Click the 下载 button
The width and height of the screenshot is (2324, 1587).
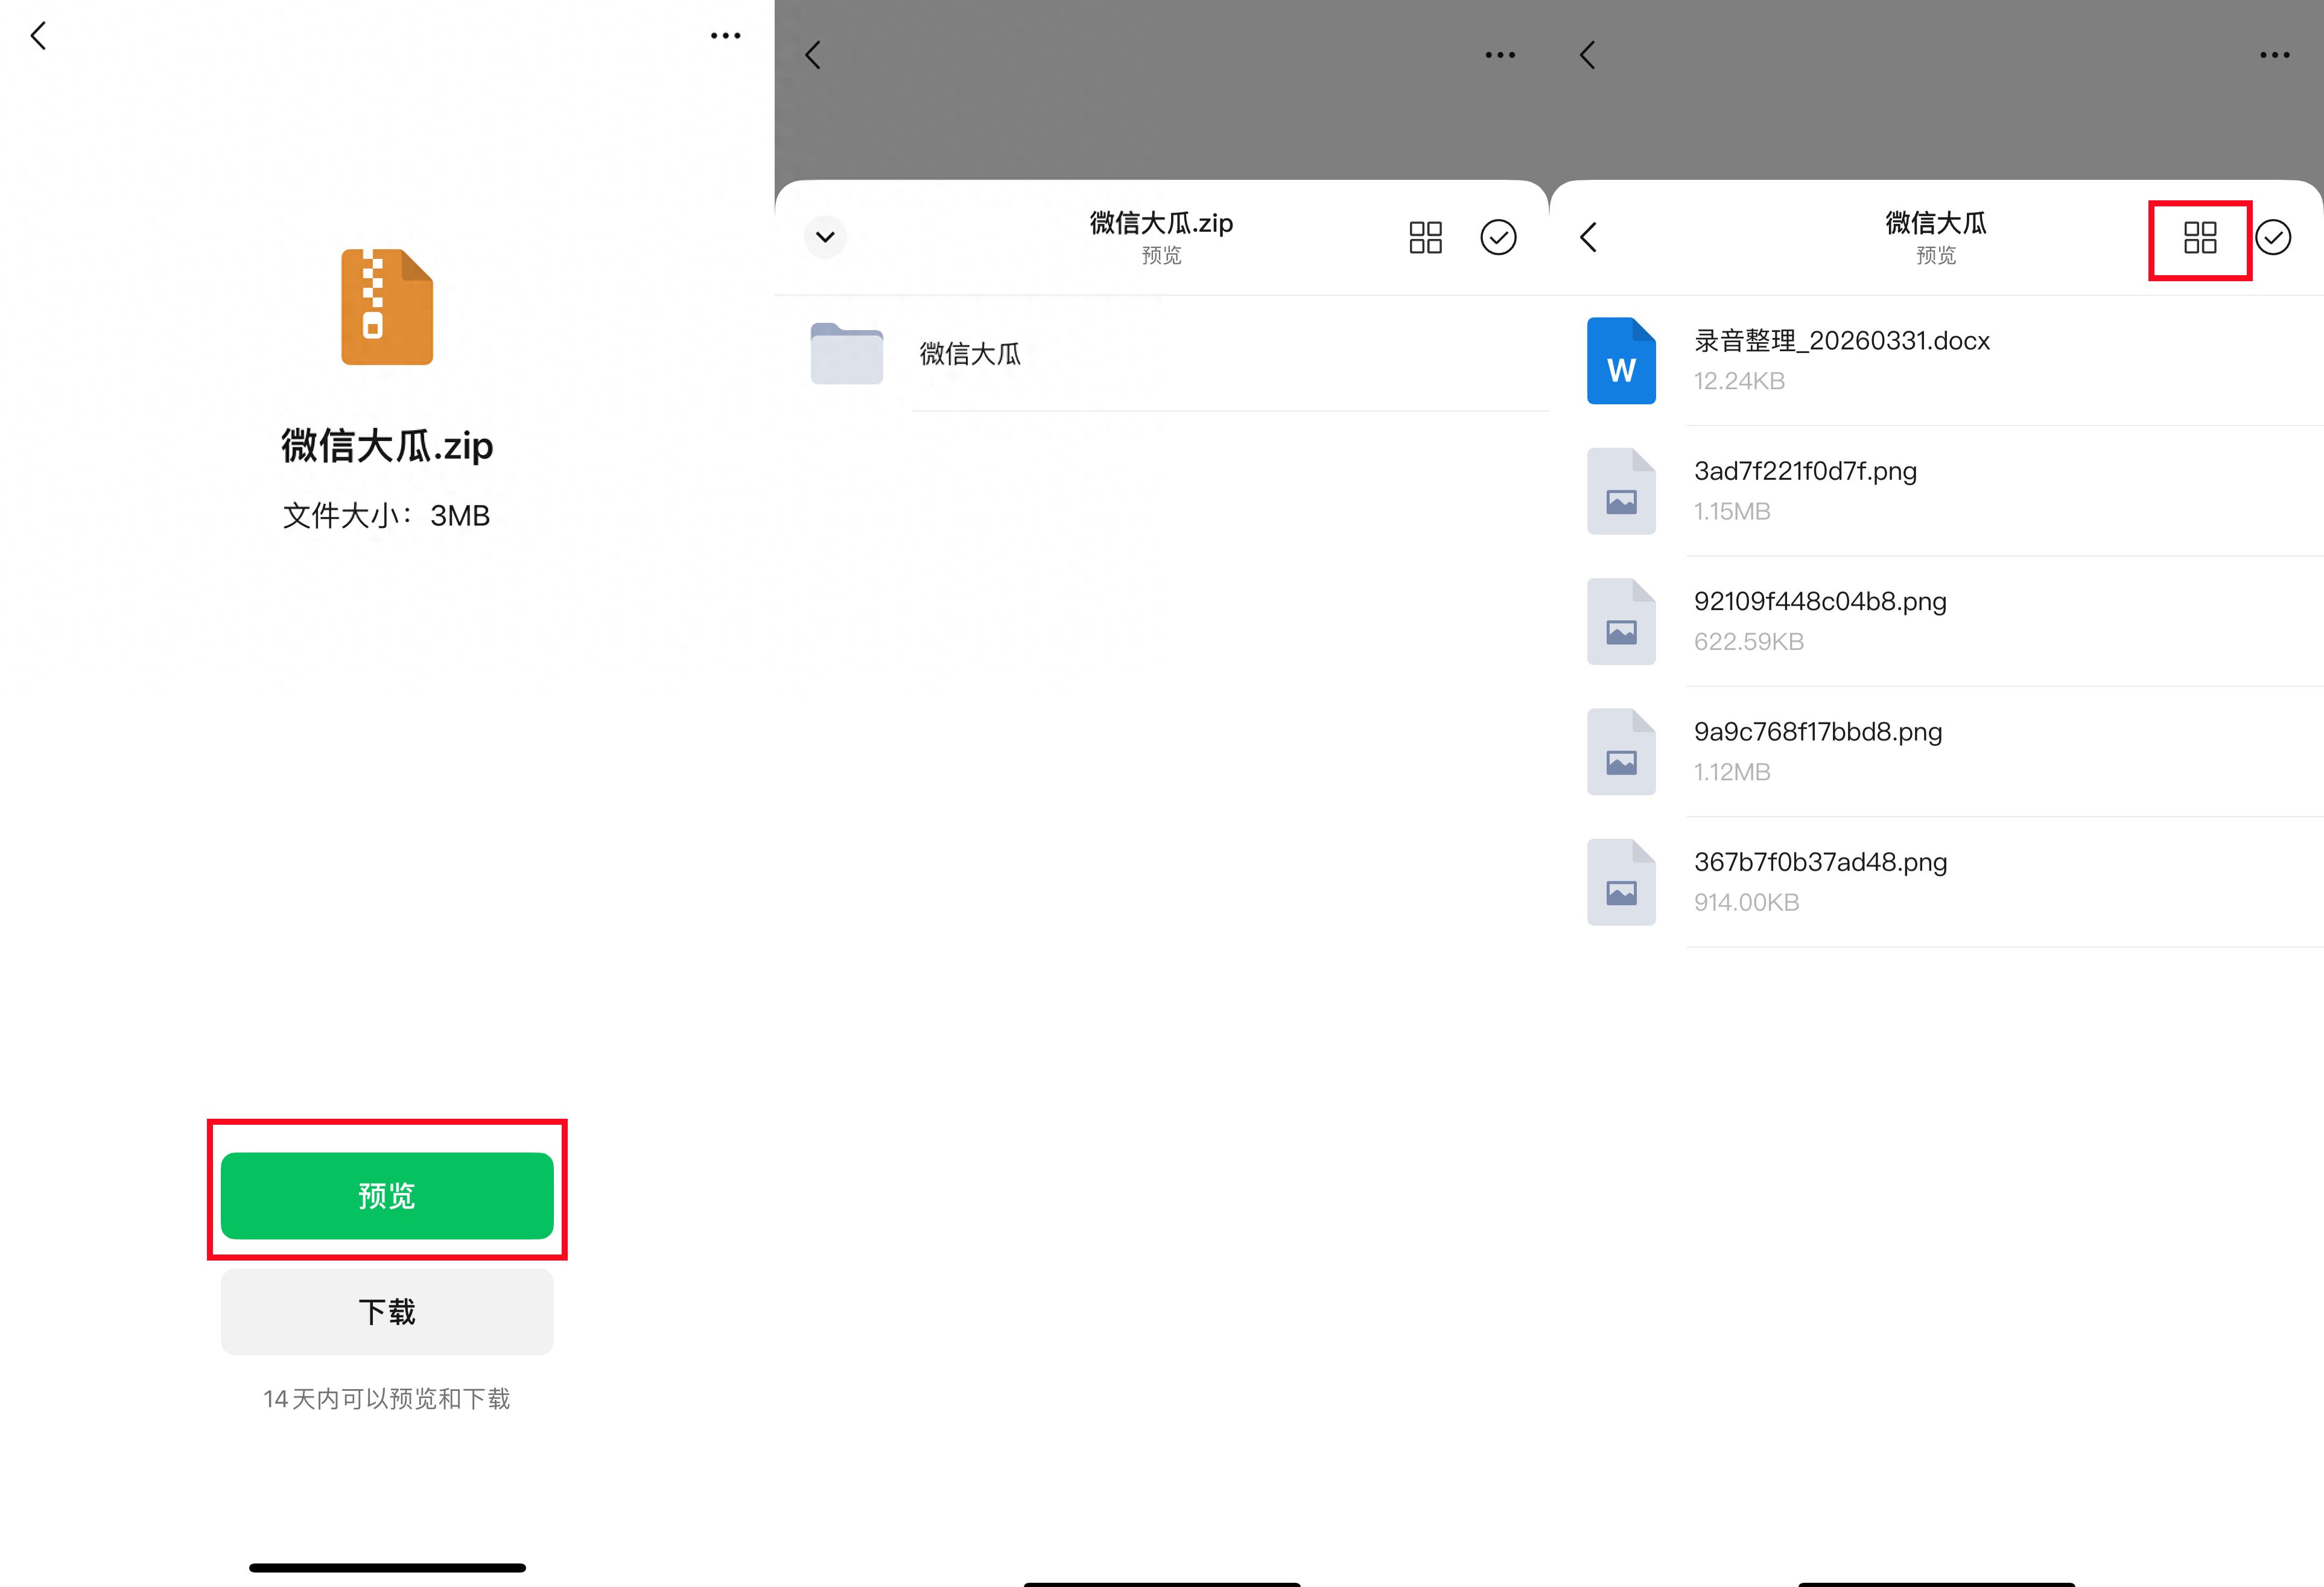(387, 1311)
